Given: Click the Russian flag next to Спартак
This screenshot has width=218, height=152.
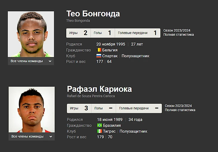Looking at the screenshot, I should coord(99,56).
